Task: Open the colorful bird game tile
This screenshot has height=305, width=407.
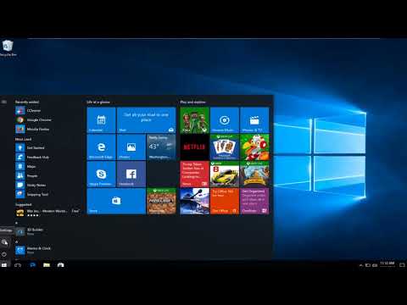Action: pyautogui.click(x=254, y=147)
